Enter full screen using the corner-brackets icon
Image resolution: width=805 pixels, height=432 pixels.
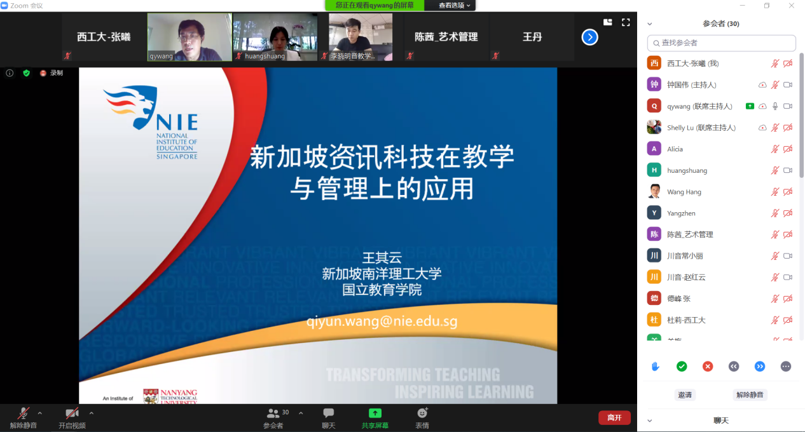[x=626, y=22]
